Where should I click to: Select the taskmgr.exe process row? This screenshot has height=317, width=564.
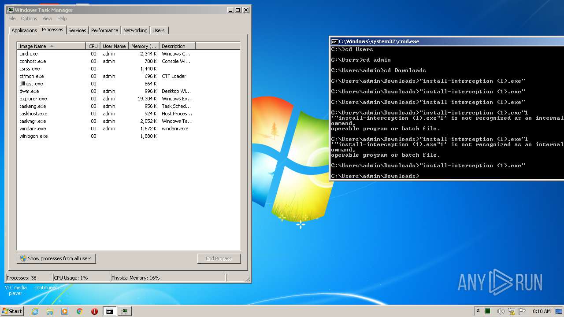129,121
